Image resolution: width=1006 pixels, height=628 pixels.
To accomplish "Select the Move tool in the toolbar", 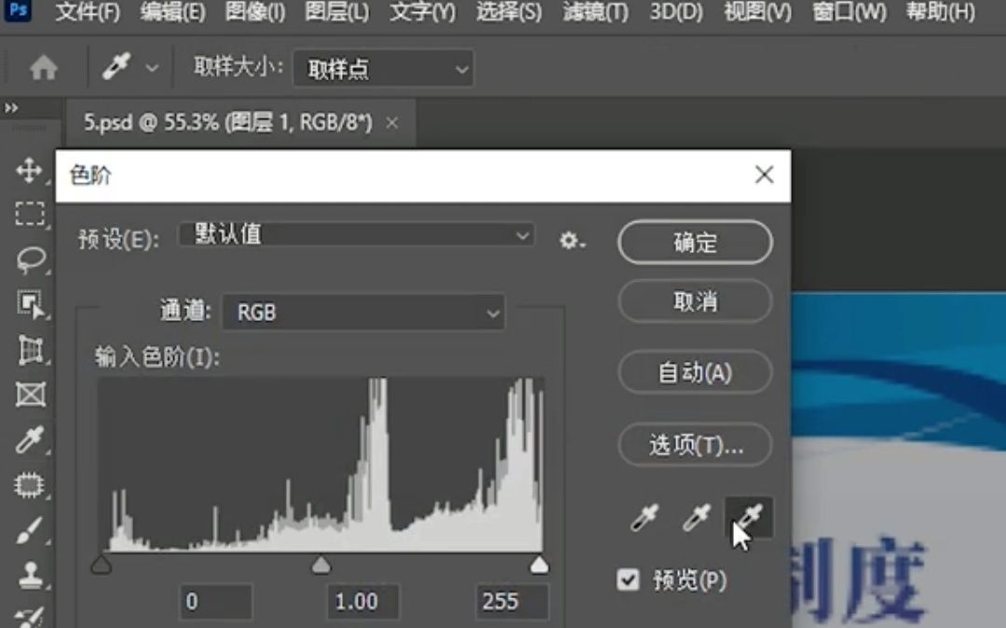I will (28, 170).
